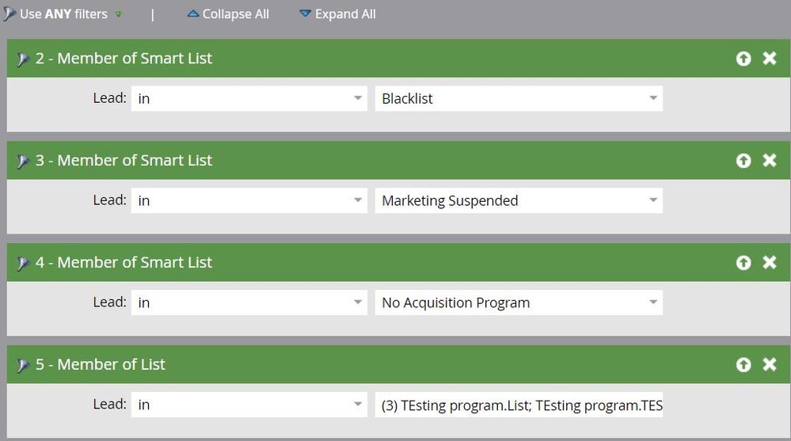Click Collapse All
This screenshot has height=441, width=791.
coord(228,14)
